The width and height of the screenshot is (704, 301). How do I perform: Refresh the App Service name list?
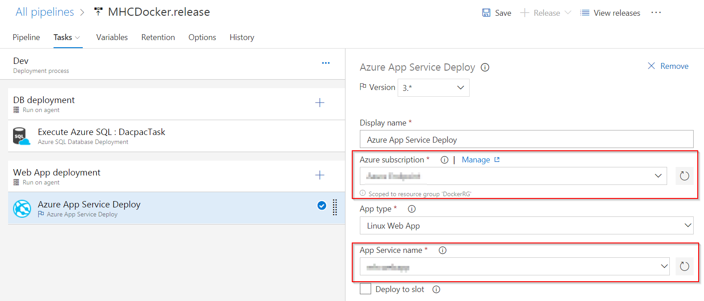[685, 266]
